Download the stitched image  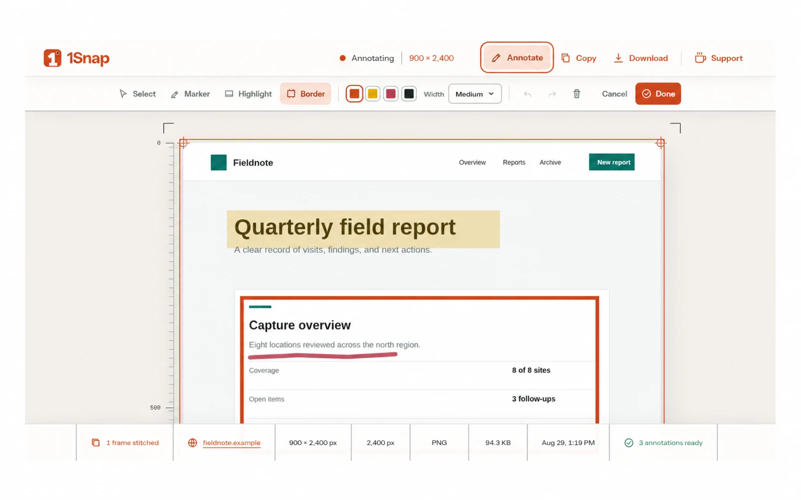[x=641, y=58]
